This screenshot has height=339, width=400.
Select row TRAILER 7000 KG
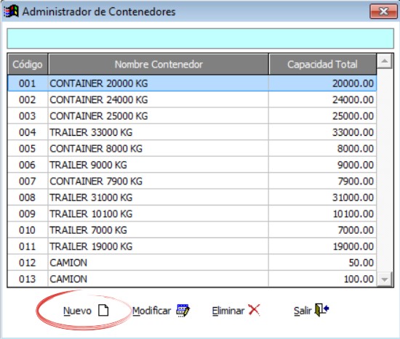(192, 230)
